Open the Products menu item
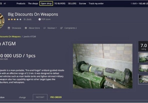Image resolution: width=148 pixels, height=103 pixels. (x=21, y=4)
